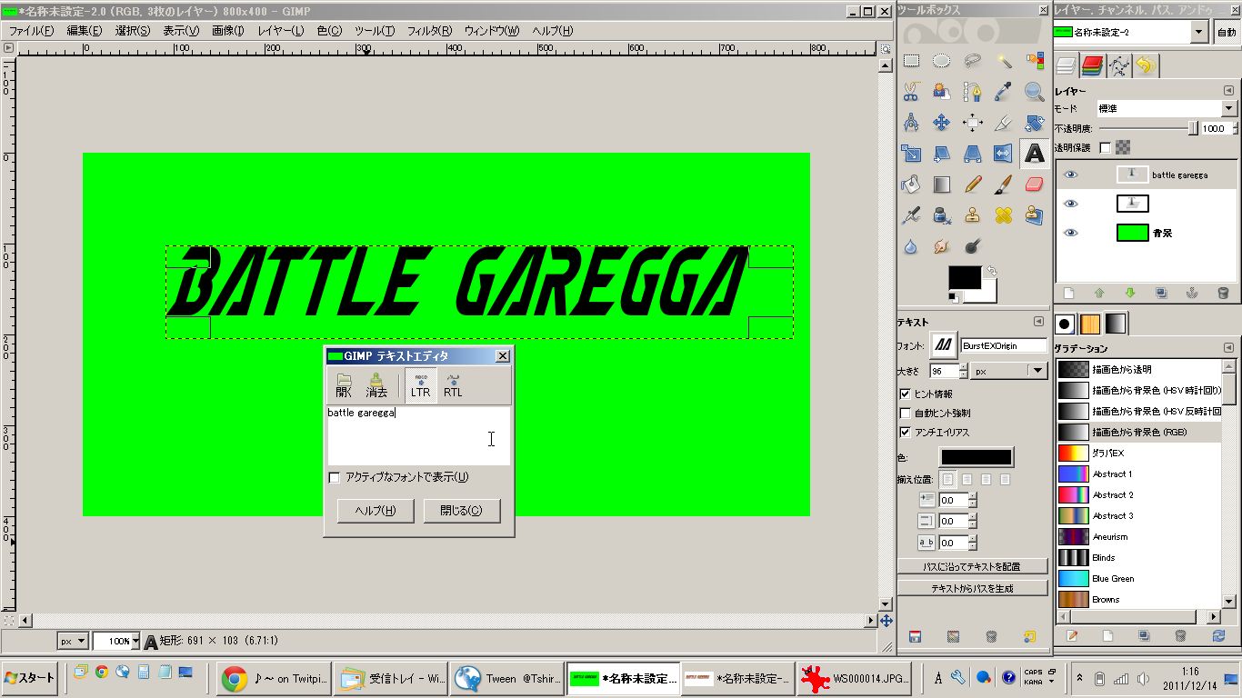Open the status bar px unit dropdown
The width and height of the screenshot is (1242, 698).
(72, 641)
